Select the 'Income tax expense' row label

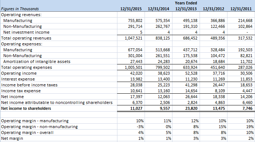(x=21, y=91)
